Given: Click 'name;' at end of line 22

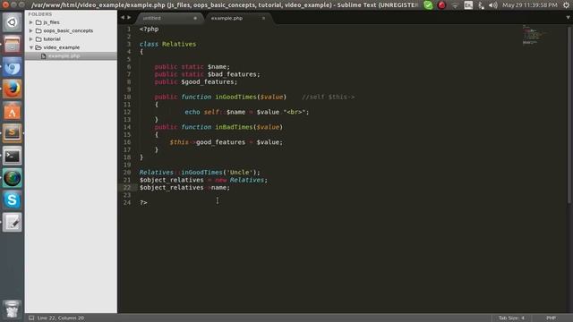Looking at the screenshot, I should coord(220,187).
